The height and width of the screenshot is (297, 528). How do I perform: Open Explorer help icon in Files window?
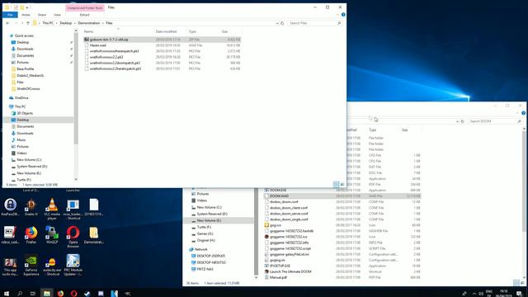pos(343,15)
